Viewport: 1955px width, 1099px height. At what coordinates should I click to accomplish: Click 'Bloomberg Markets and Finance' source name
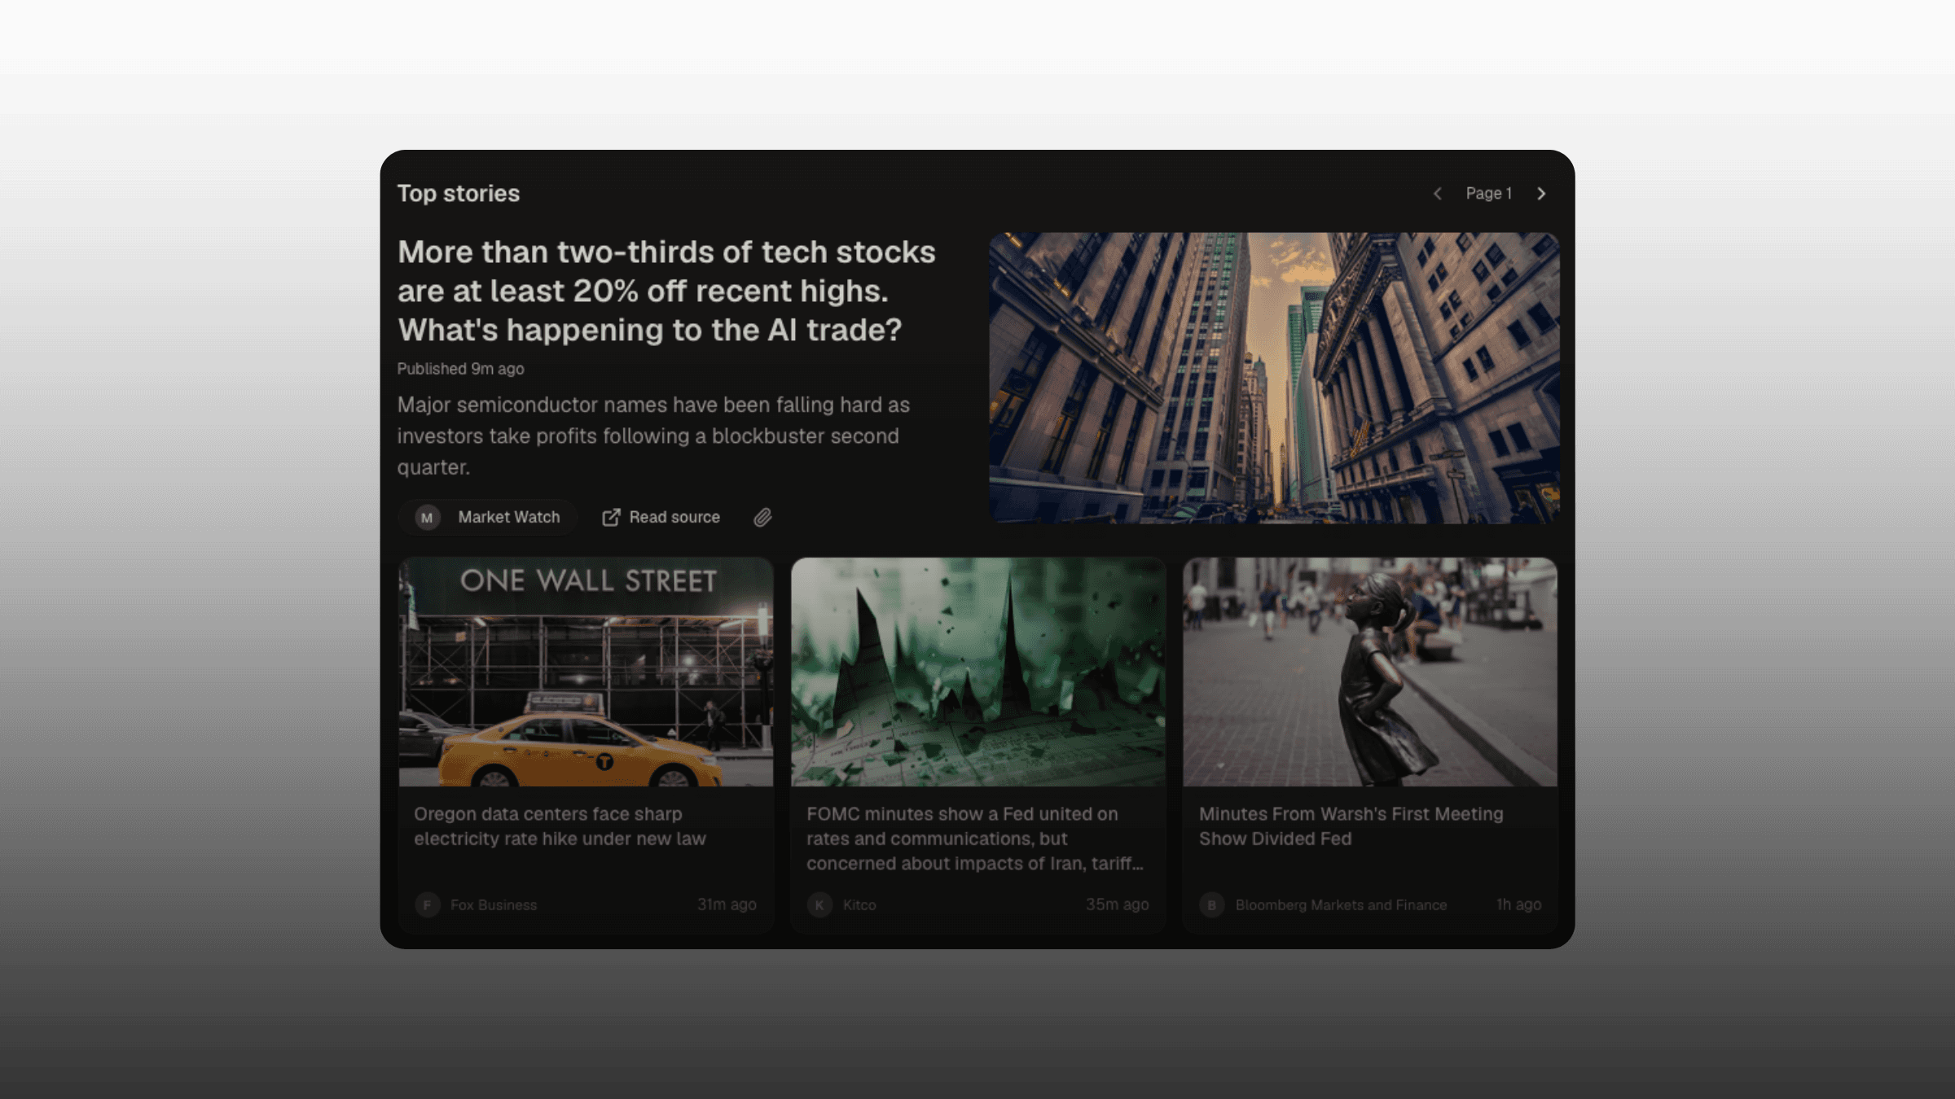[1341, 905]
